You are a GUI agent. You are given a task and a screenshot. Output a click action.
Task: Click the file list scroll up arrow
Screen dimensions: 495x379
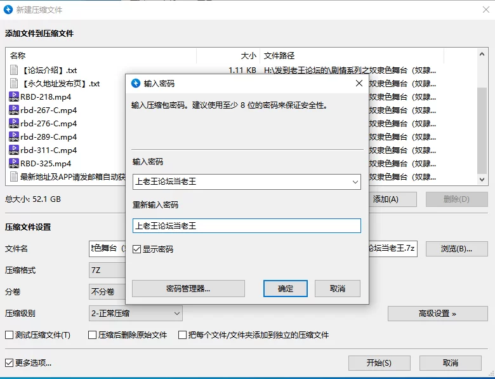tap(482, 54)
